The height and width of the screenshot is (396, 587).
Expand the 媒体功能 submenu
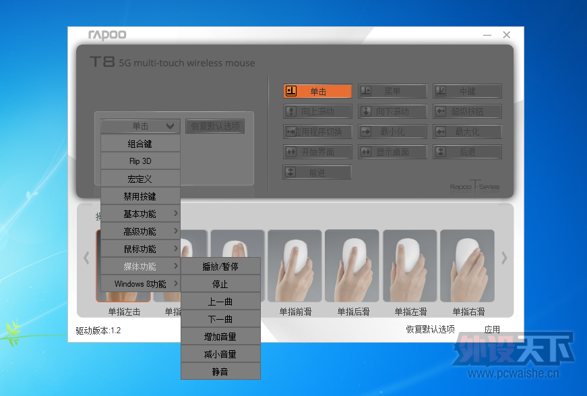point(140,266)
